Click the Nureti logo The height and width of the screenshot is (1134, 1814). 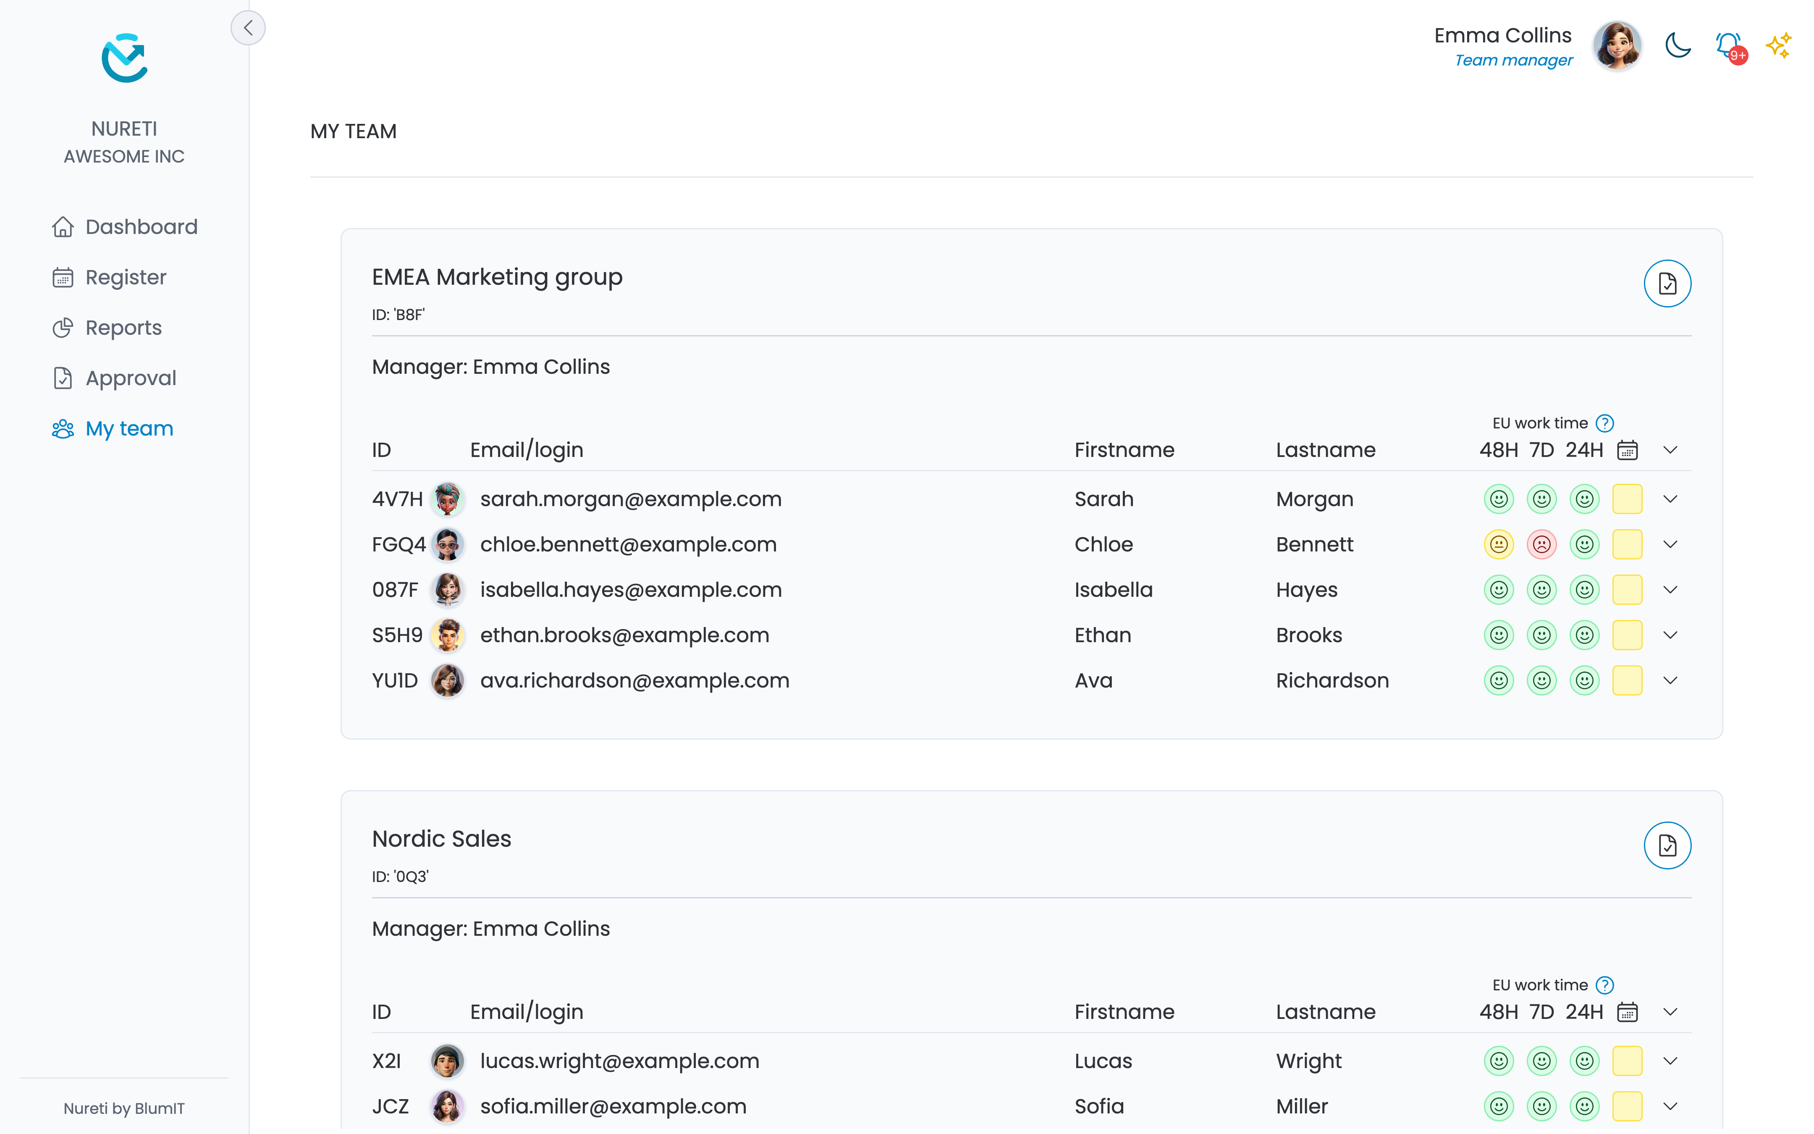click(124, 58)
